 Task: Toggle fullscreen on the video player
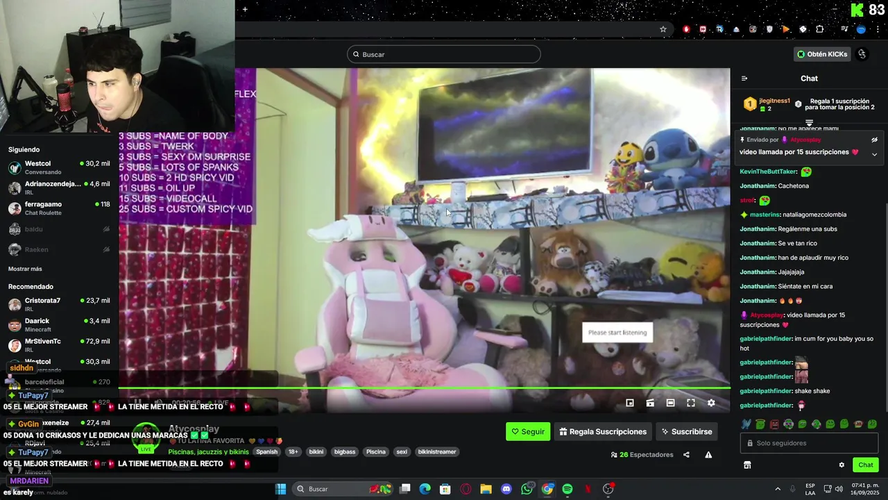coord(691,403)
